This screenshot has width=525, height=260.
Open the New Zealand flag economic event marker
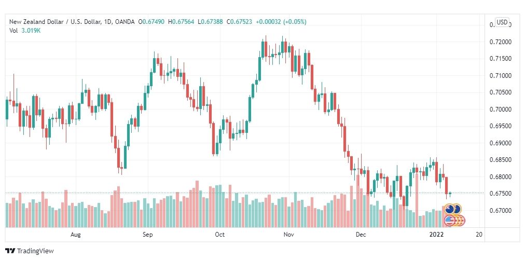[x=453, y=210]
